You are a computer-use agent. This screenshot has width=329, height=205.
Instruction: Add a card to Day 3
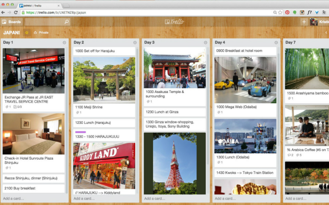tap(155, 198)
